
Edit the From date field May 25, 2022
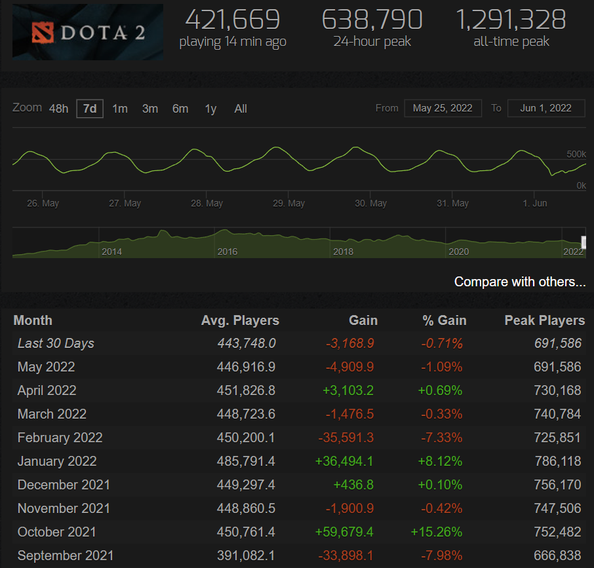[x=443, y=108]
